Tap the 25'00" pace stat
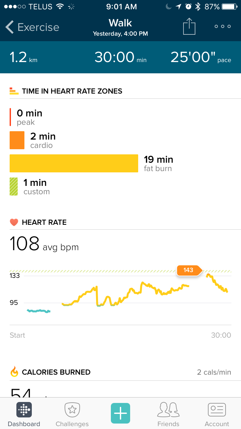The height and width of the screenshot is (429, 241). (201, 57)
